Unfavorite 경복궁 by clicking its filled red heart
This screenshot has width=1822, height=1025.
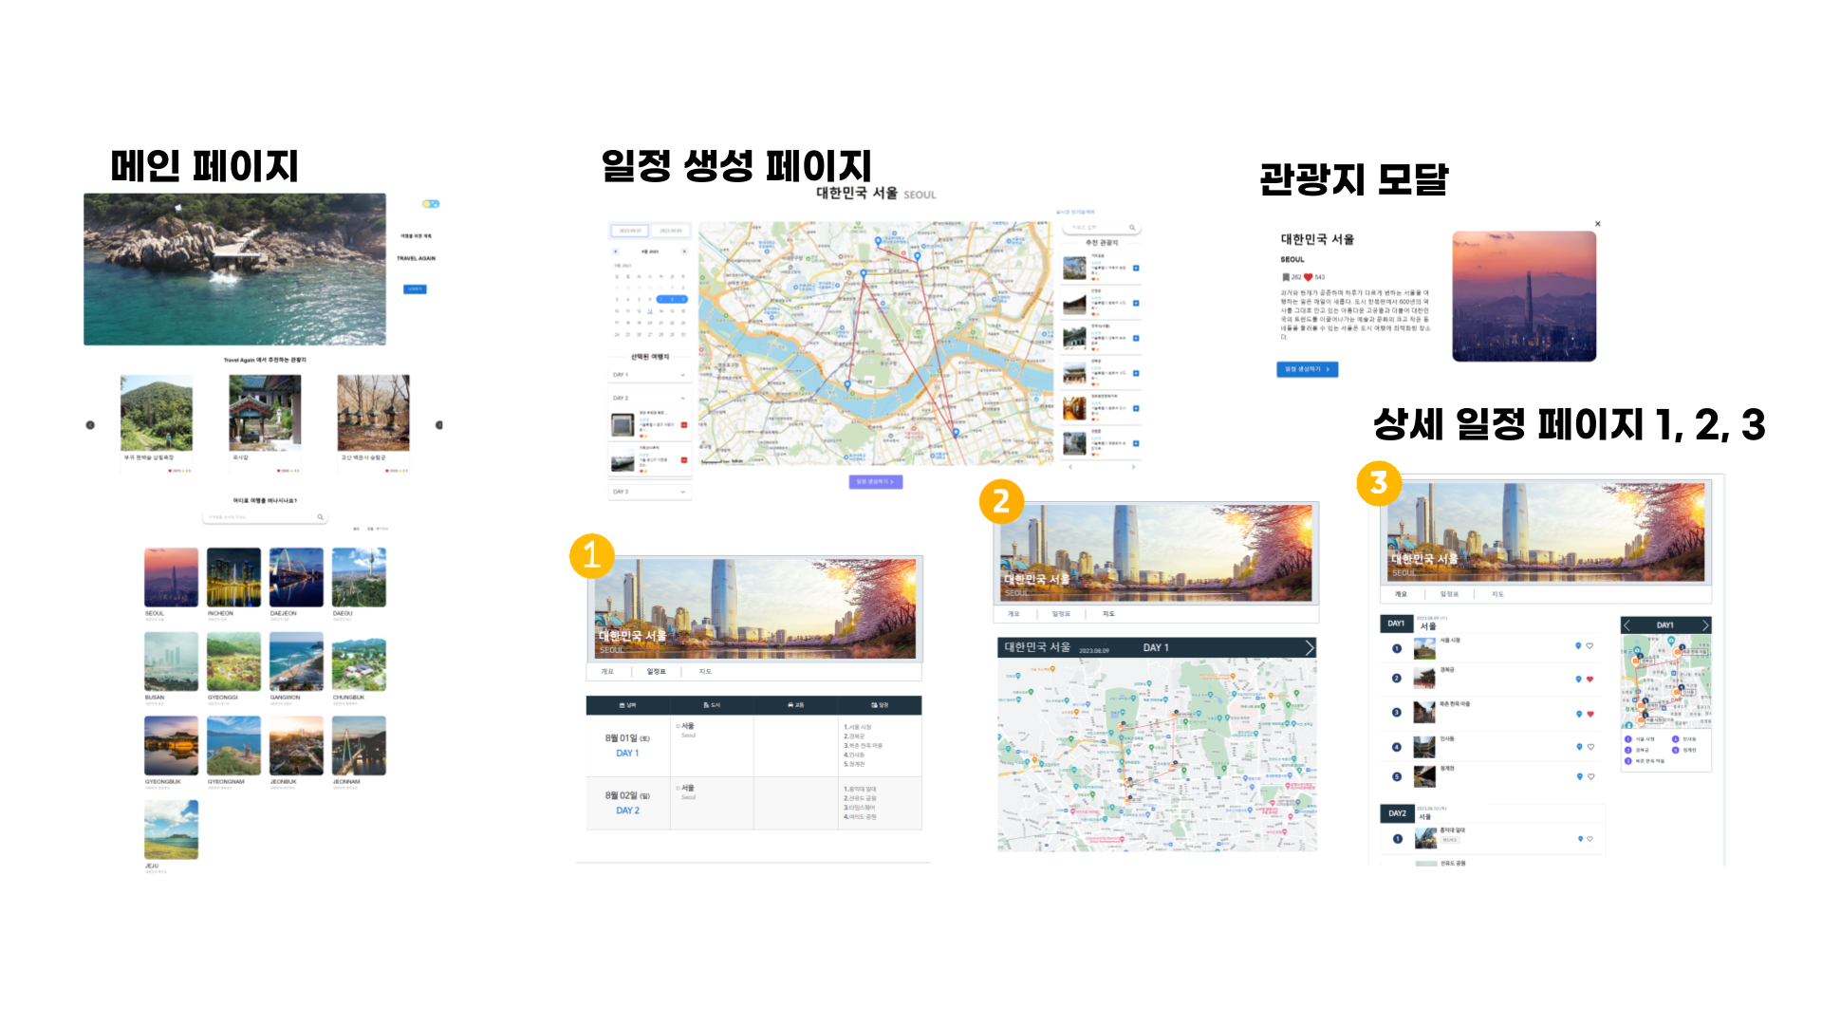coord(1590,679)
